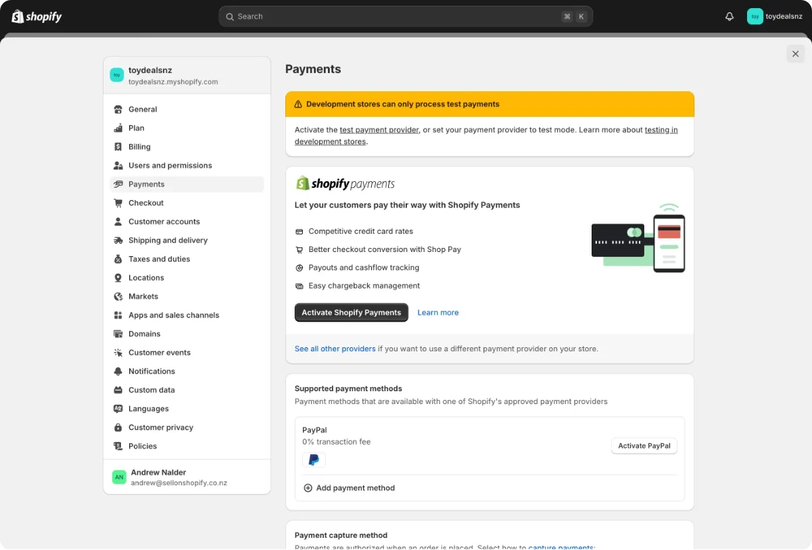
Task: Go to Billing settings
Action: coord(187,147)
